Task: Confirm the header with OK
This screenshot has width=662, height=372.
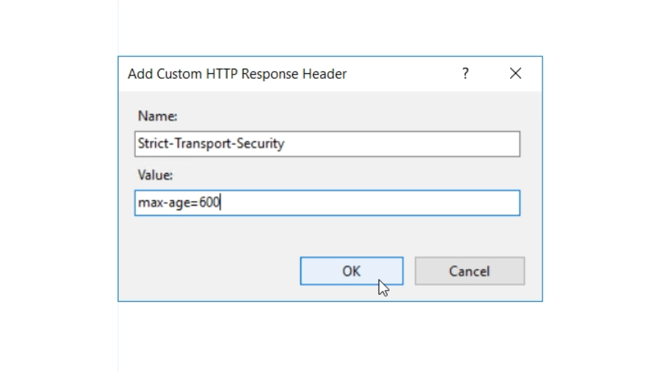Action: [351, 271]
